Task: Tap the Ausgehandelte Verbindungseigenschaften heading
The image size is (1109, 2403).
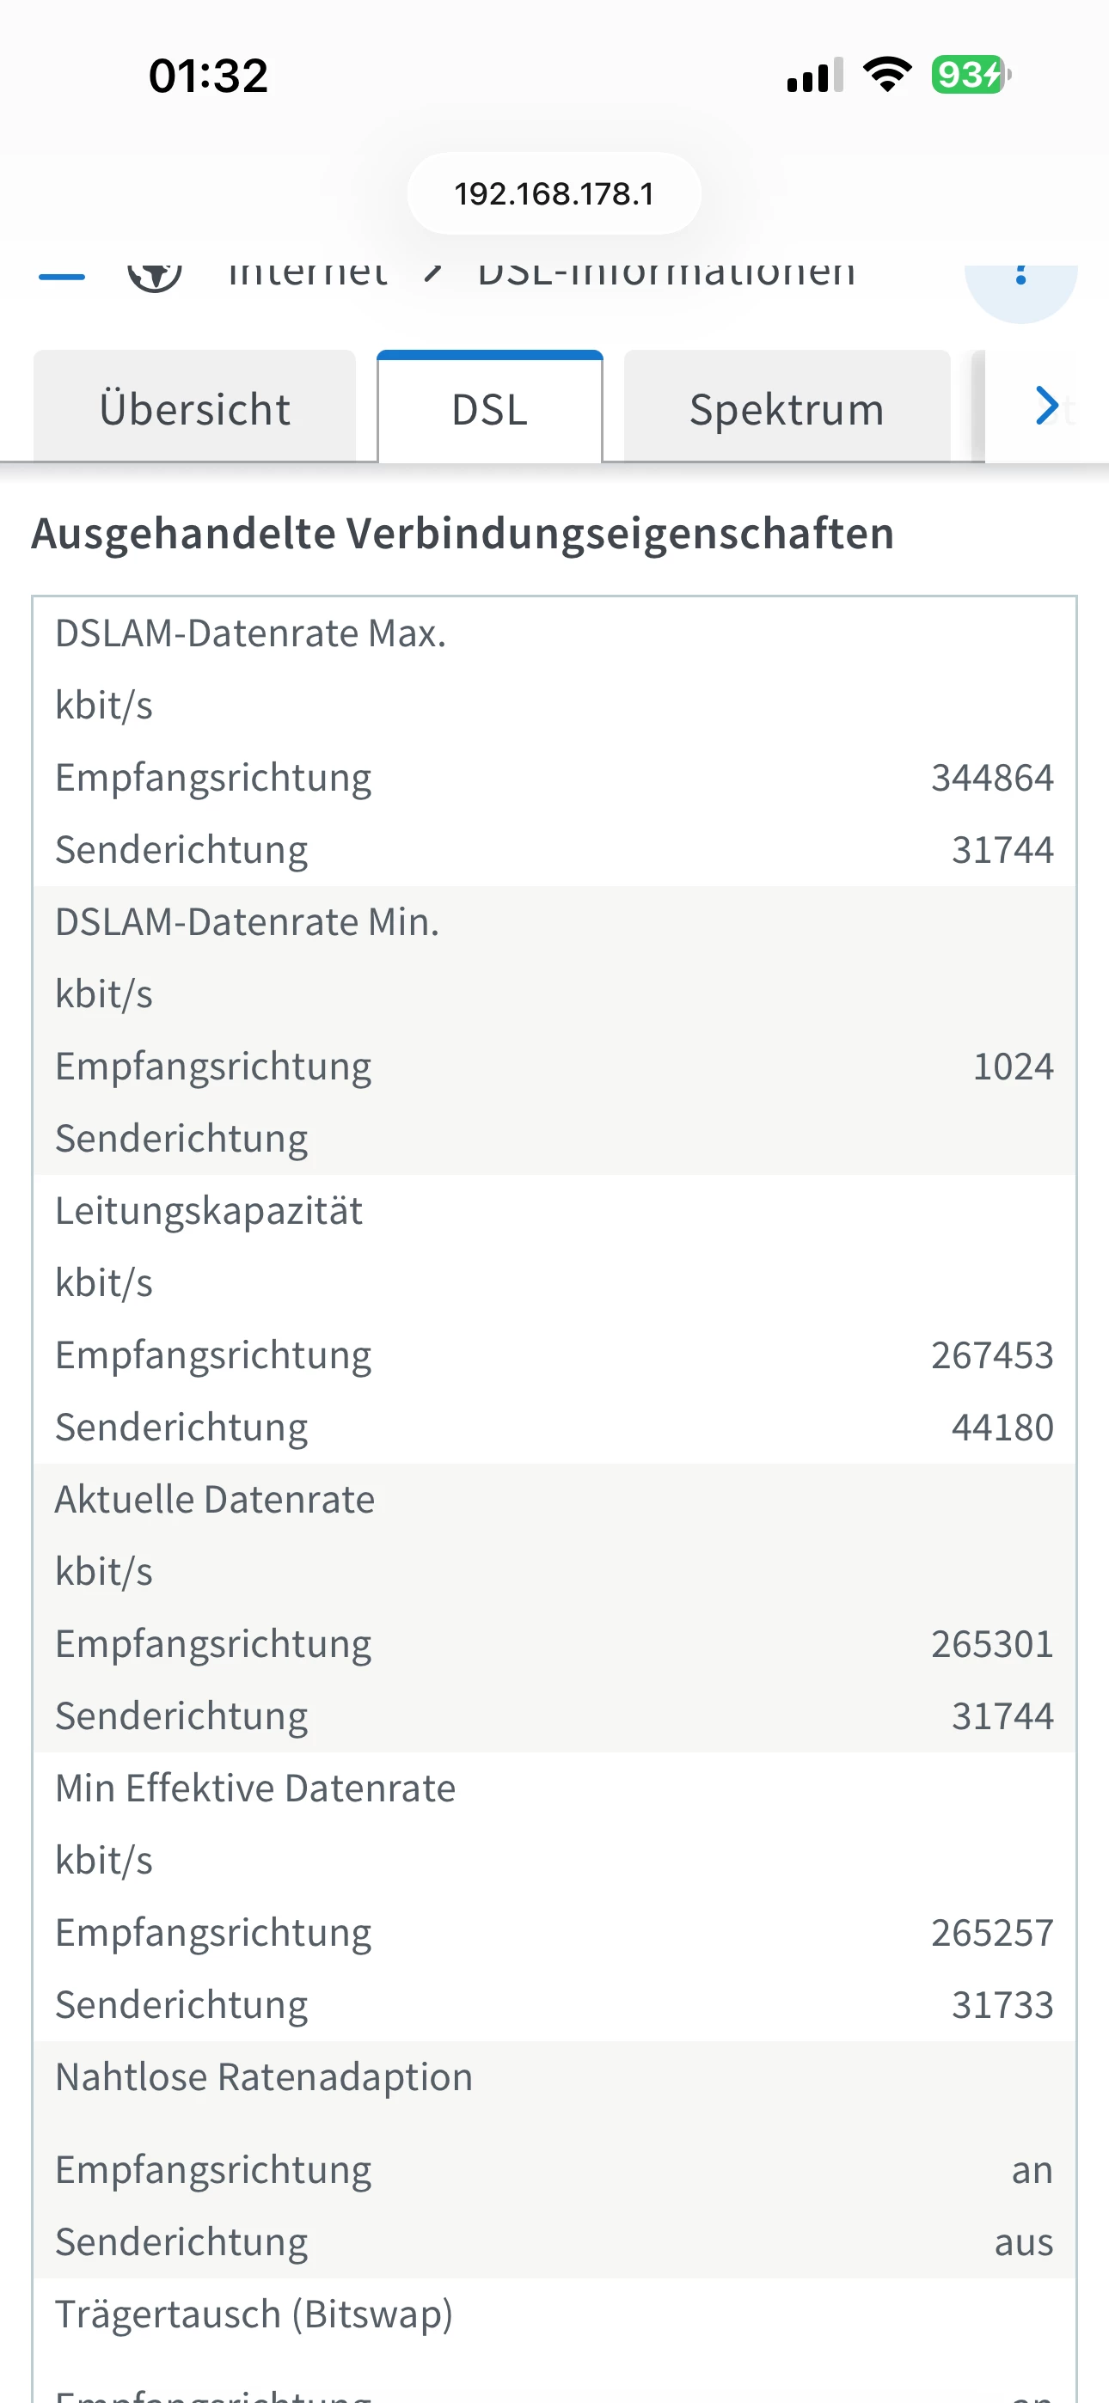Action: click(x=463, y=534)
